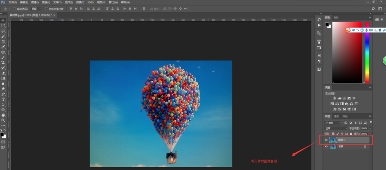This screenshot has height=170, width=386.
Task: Switch to the 色板 swatches tab
Action: 336,17
